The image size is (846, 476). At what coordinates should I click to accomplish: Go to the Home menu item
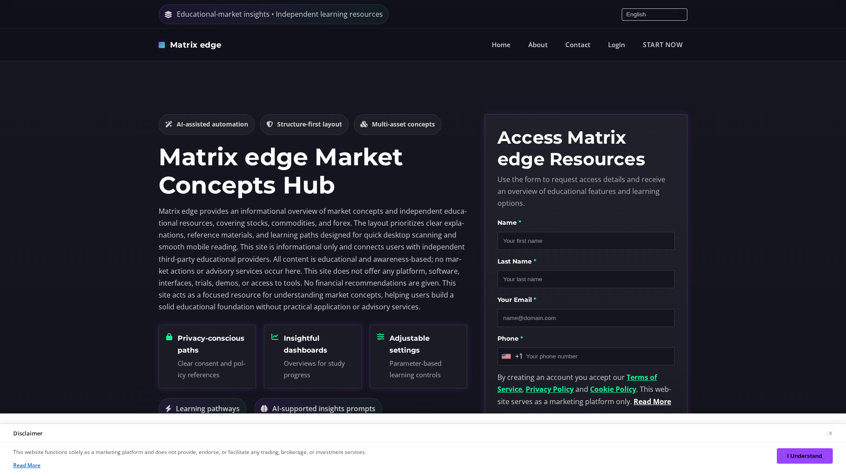tap(501, 45)
